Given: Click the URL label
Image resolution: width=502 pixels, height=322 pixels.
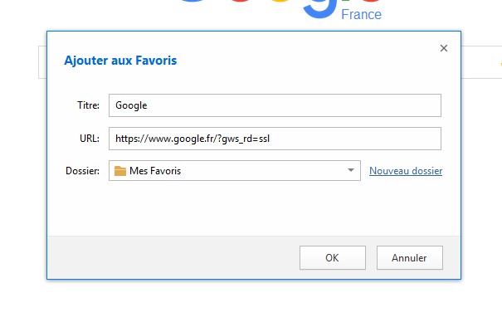Looking at the screenshot, I should [x=90, y=139].
